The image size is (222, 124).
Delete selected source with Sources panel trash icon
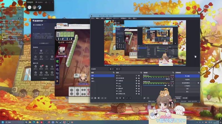coord(120,98)
